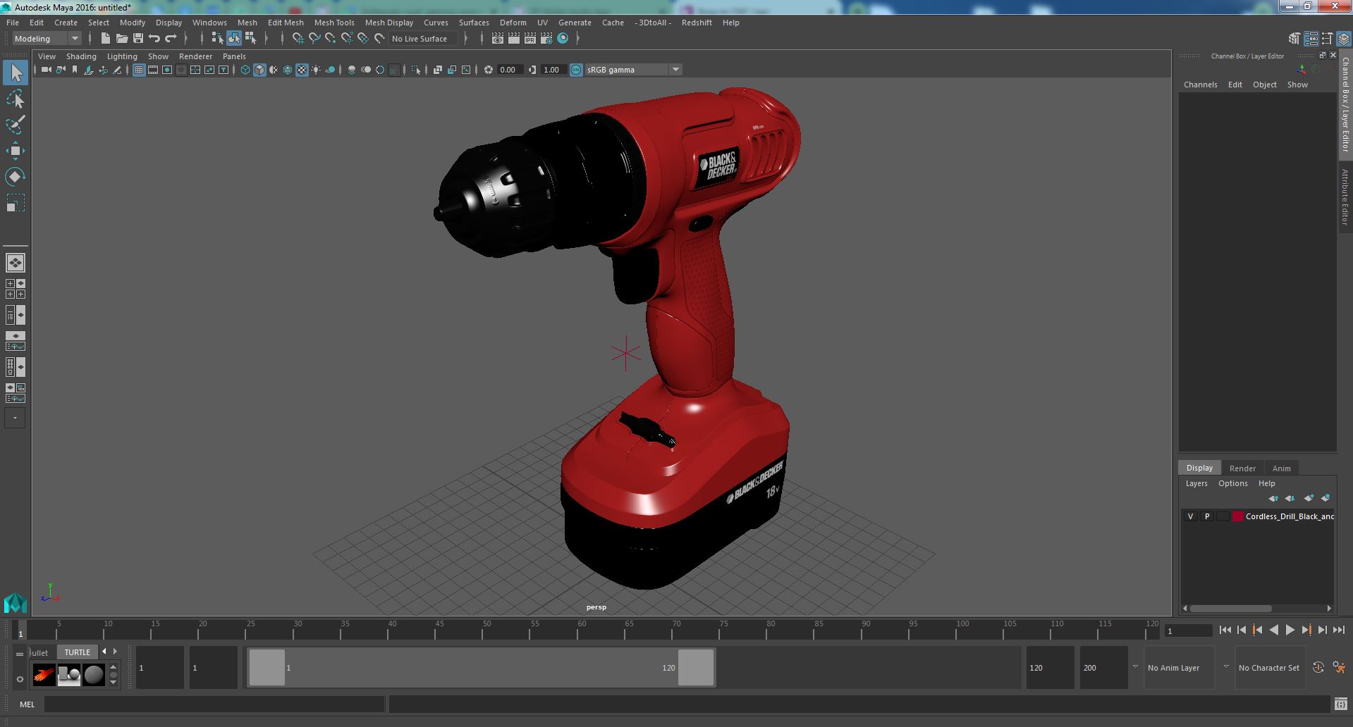Click the sphere TURTLE shelf icon
The height and width of the screenshot is (727, 1353).
coord(94,675)
